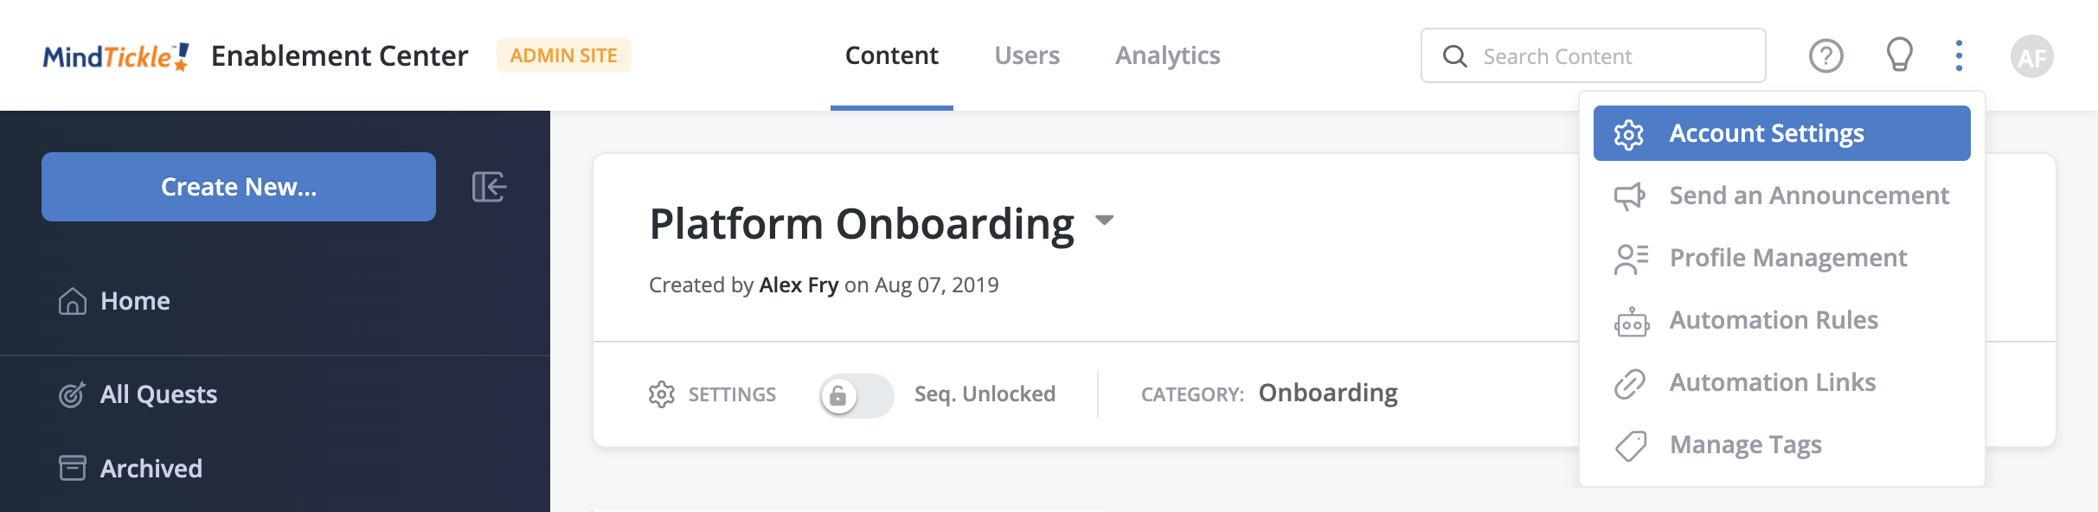This screenshot has height=512, width=2098.
Task: Click into the Search Content field
Action: [x=1593, y=55]
